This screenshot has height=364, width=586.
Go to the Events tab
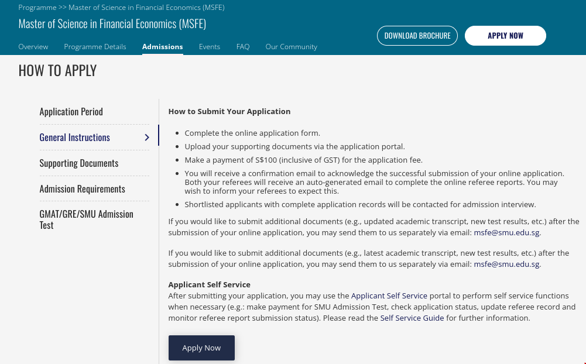pos(210,47)
